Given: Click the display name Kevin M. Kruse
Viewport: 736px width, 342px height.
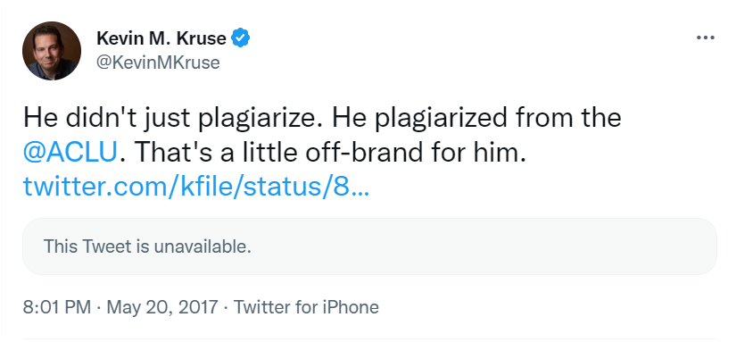Looking at the screenshot, I should [x=161, y=38].
